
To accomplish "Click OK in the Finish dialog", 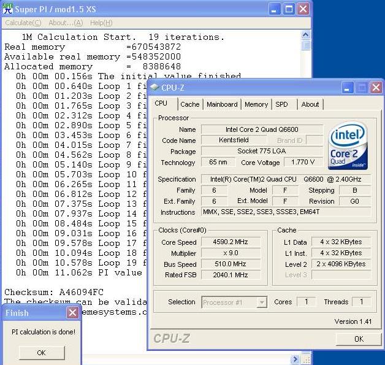I will tap(41, 353).
